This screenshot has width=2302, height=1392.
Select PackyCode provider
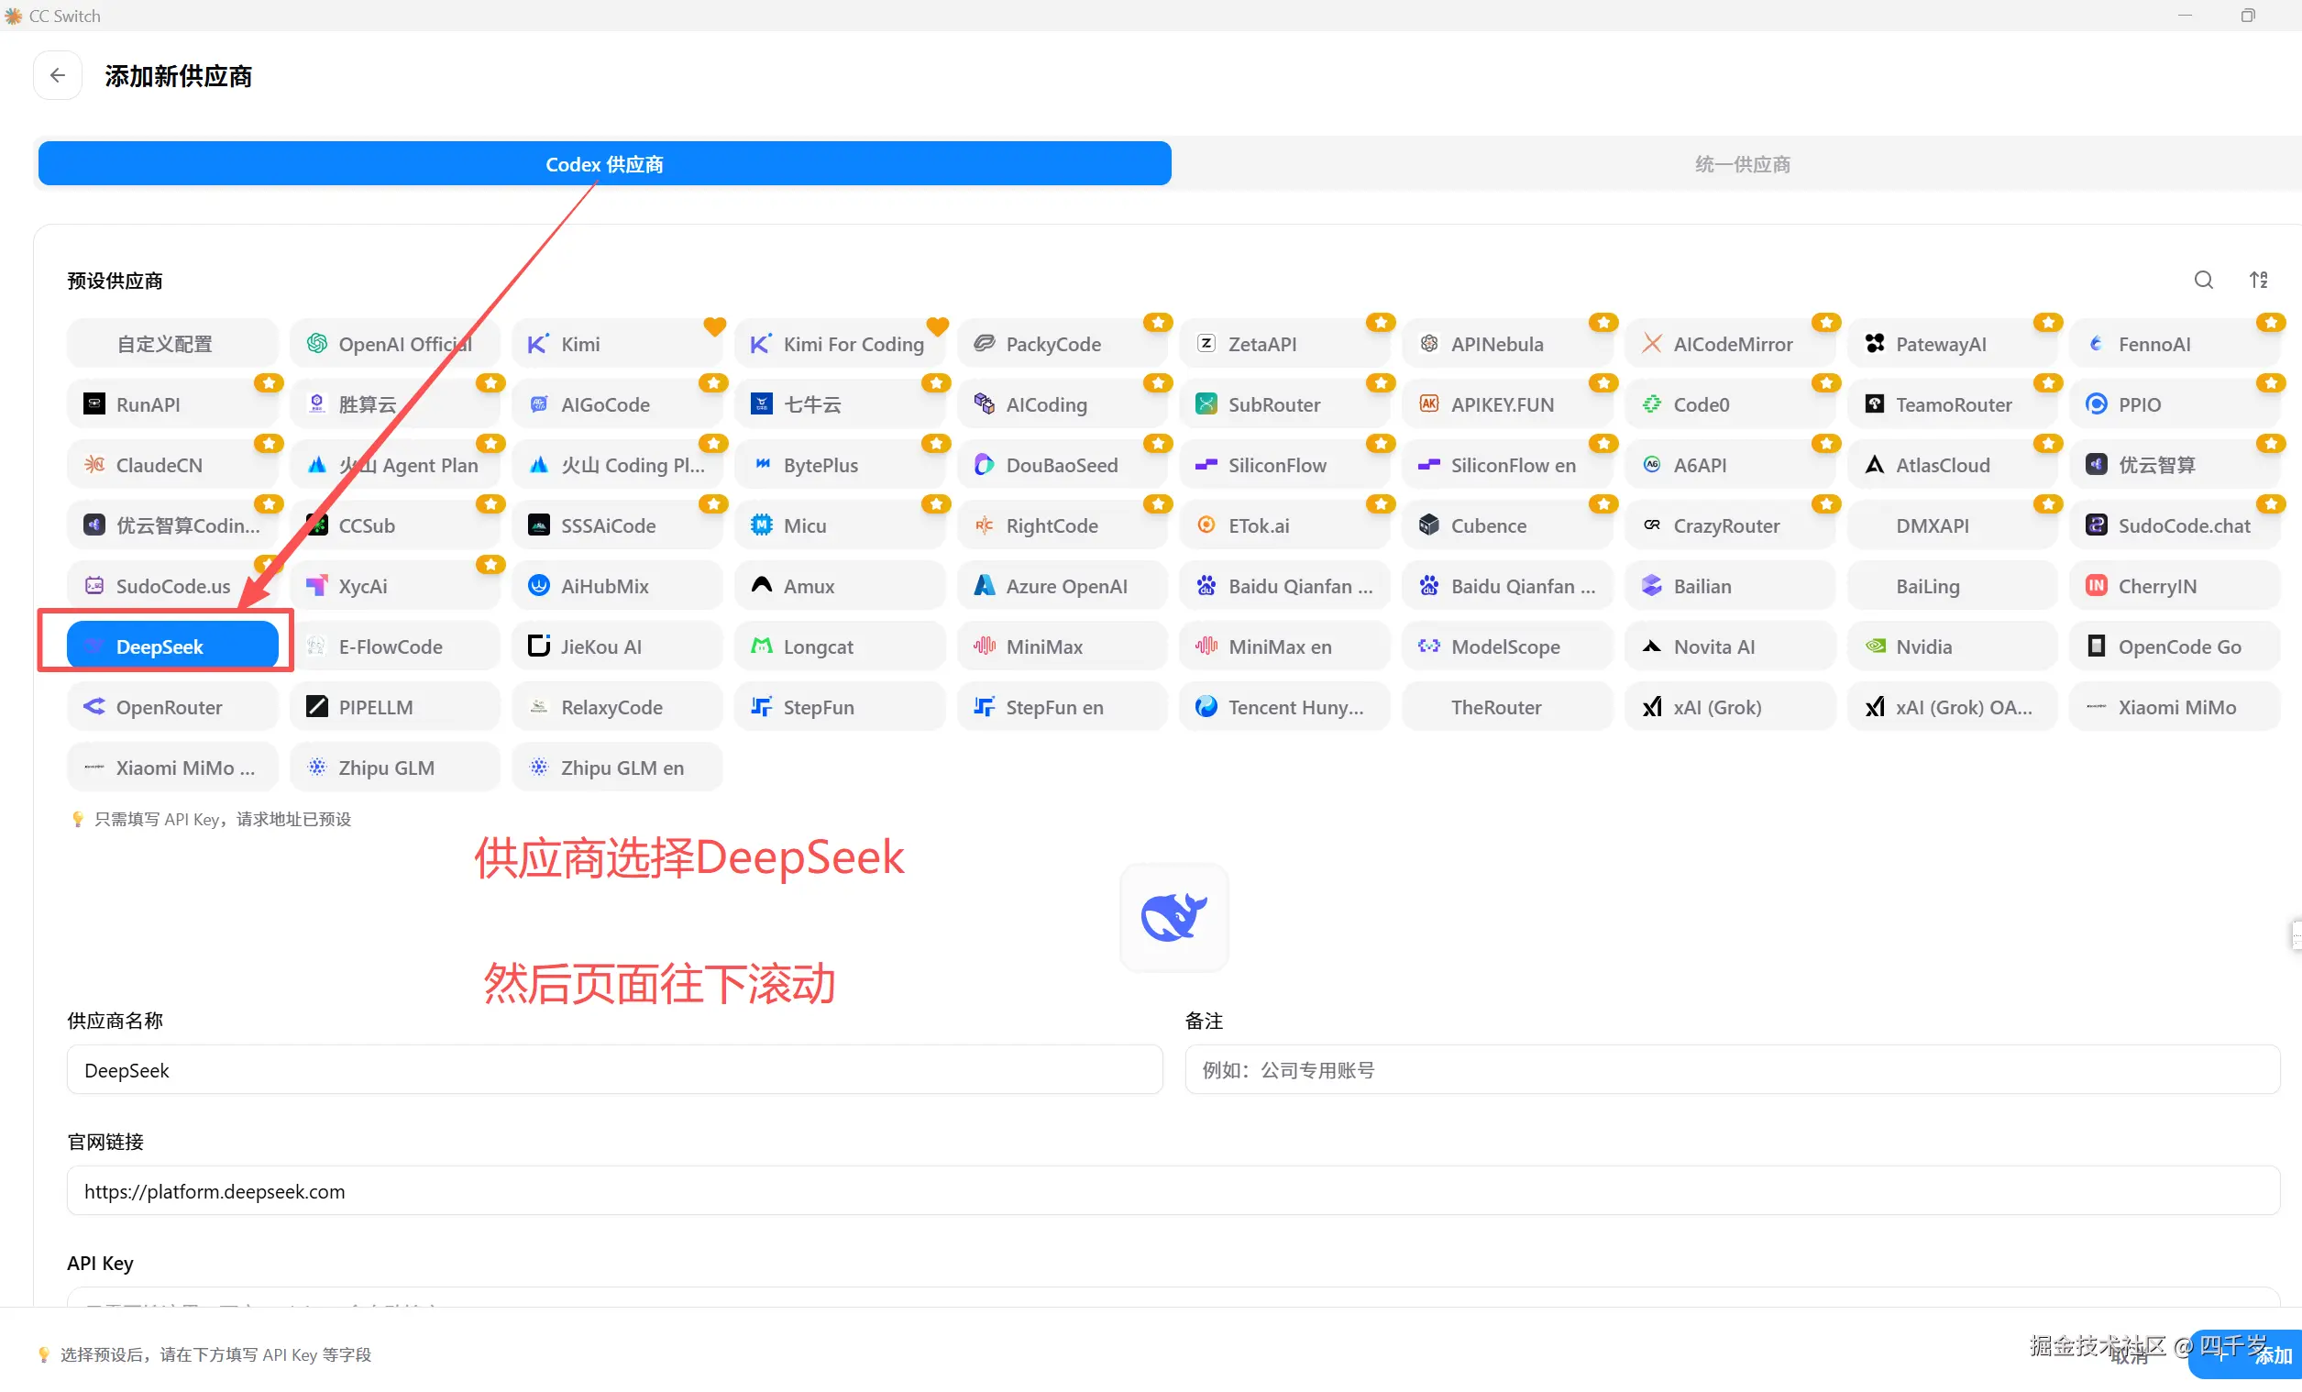click(1063, 344)
